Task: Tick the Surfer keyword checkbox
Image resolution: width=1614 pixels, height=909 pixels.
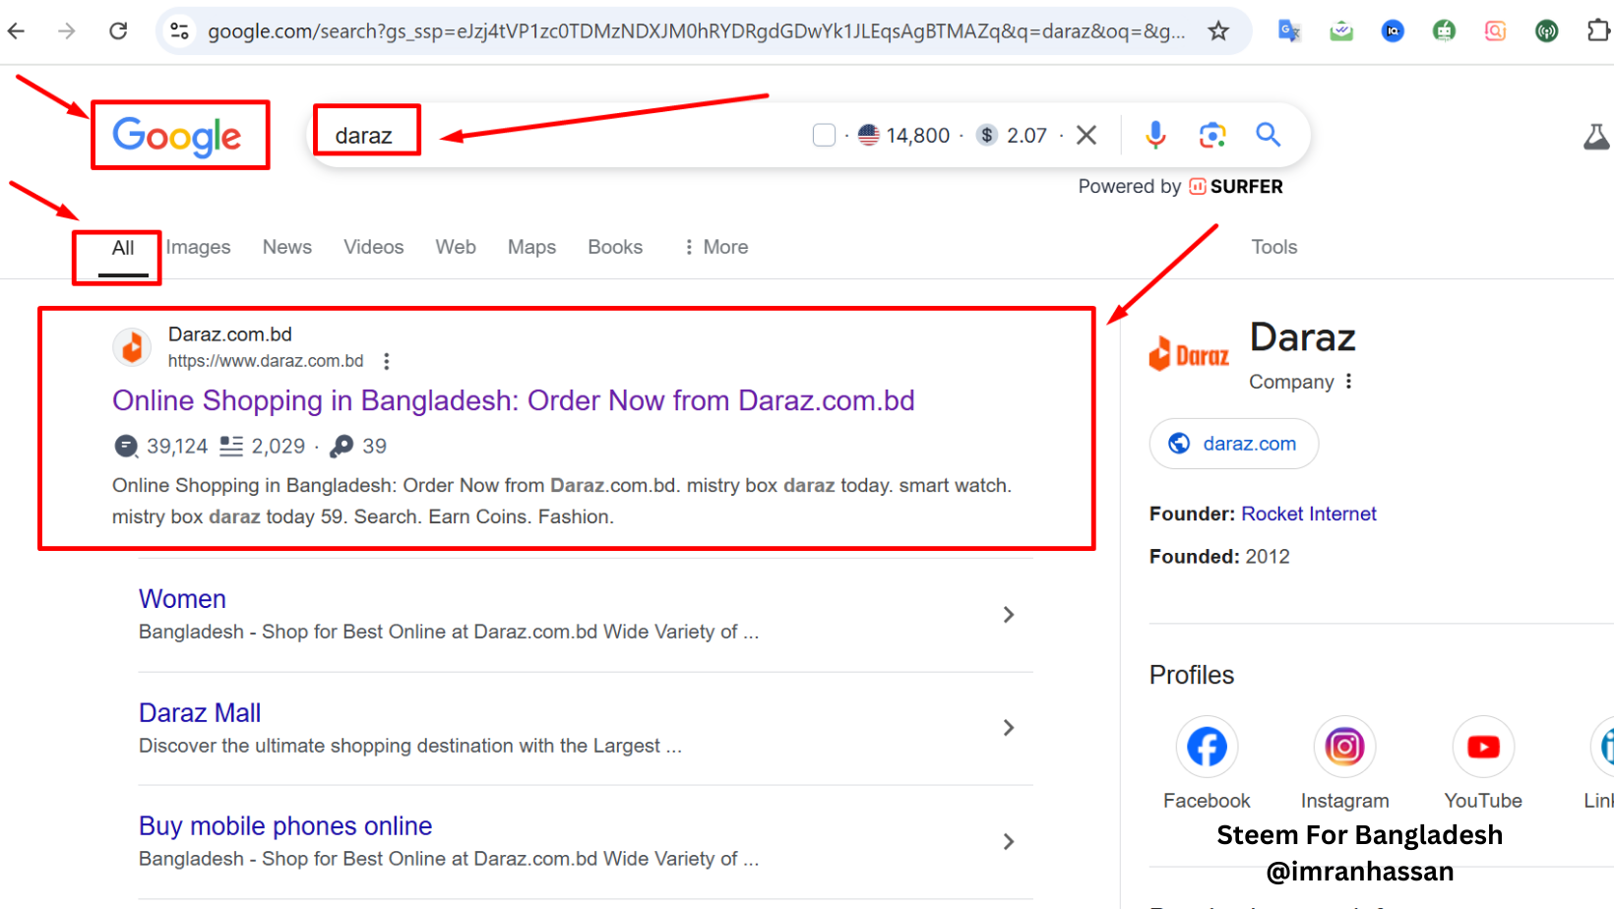Action: click(x=825, y=135)
